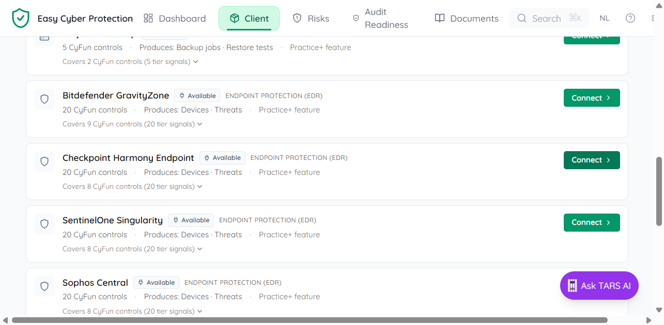Connect Checkpoint Harmony Endpoint

point(592,160)
